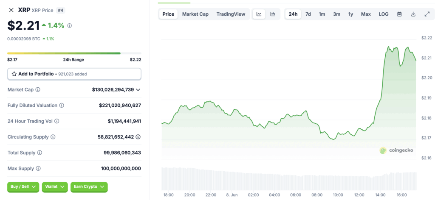This screenshot has height=200, width=435.
Task: Select the TradingView chart tab
Action: tap(231, 14)
